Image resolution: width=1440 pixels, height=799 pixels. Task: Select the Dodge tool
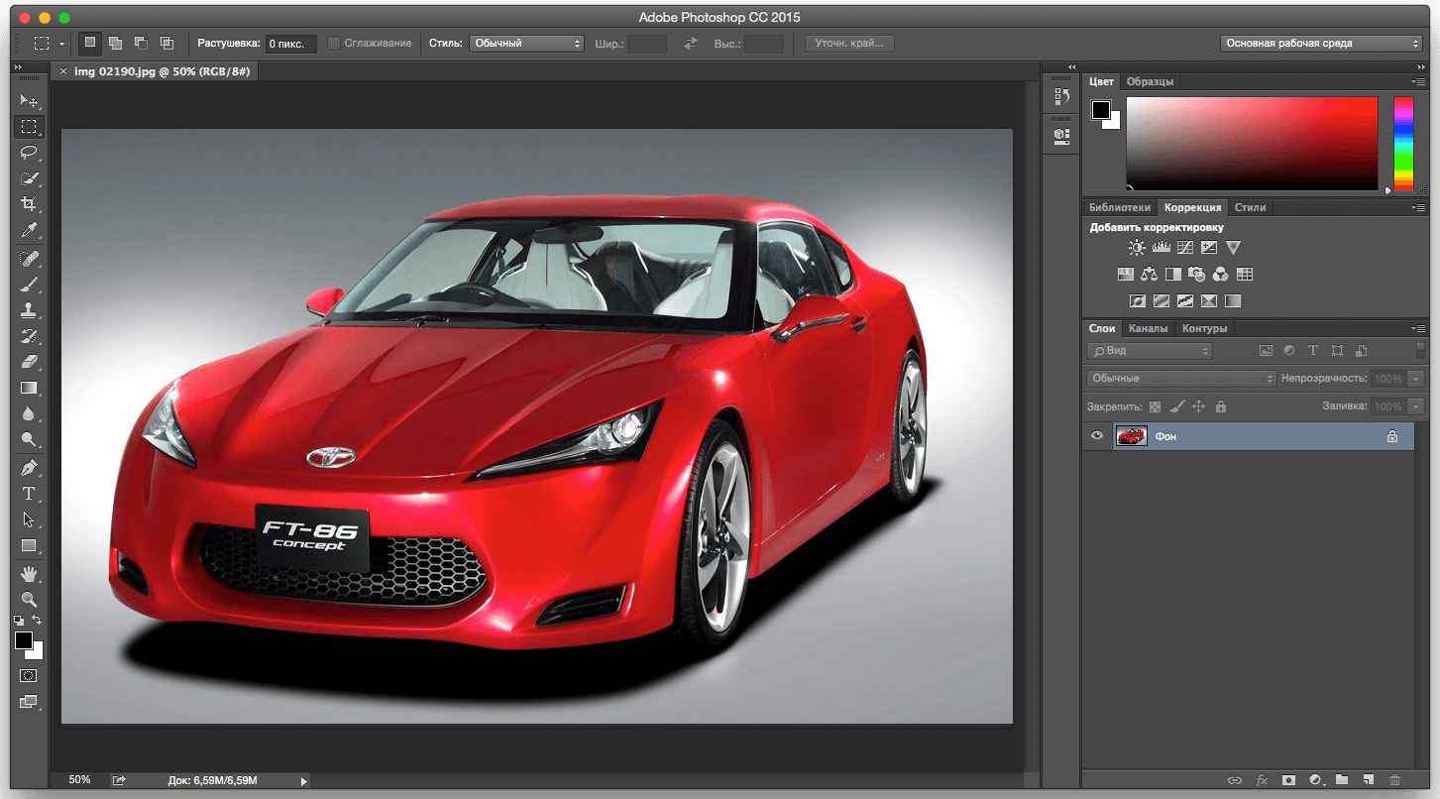coord(29,439)
